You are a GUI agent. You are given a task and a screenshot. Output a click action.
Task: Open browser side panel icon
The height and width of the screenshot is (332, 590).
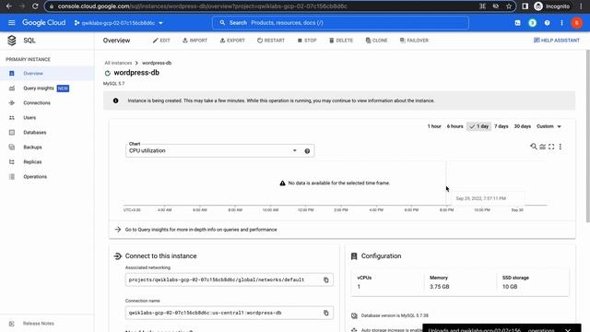pos(525,6)
